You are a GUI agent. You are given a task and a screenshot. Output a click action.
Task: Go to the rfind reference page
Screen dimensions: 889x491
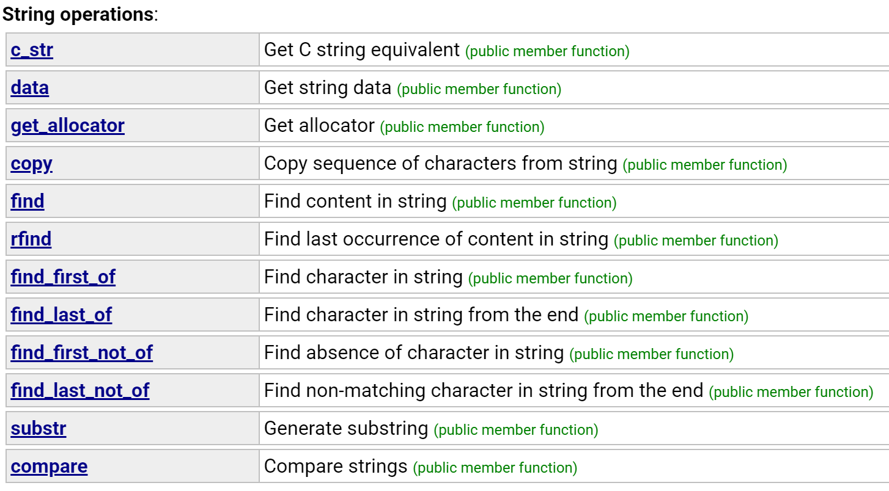tap(31, 239)
